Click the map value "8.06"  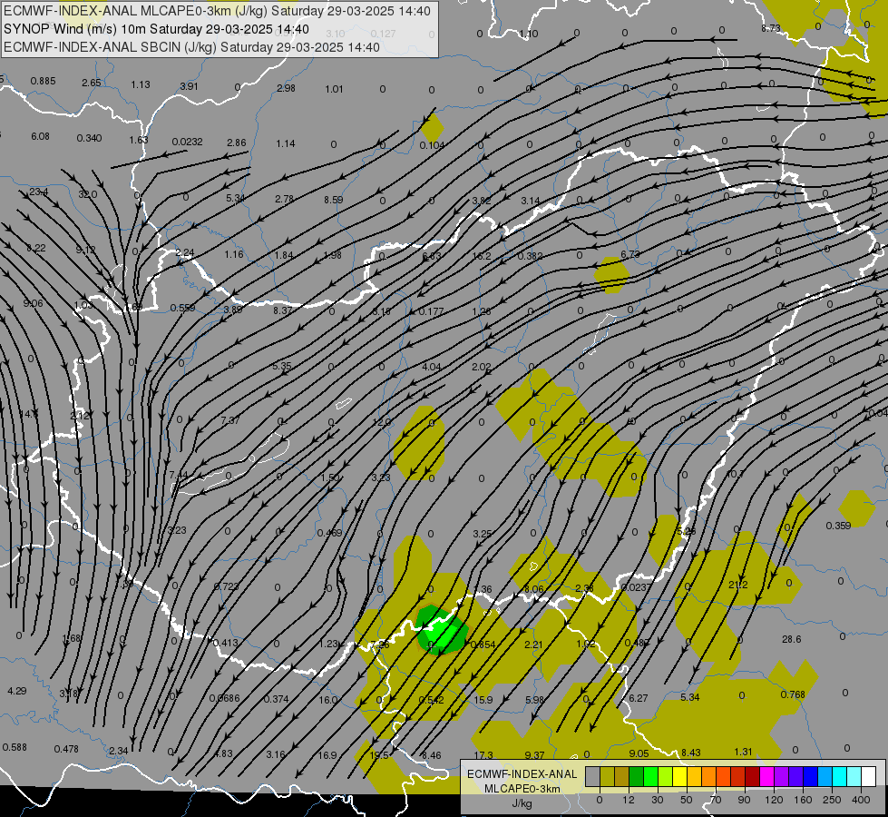tap(533, 589)
